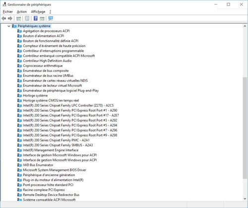Click icon beside Chipset Family PMC - A2A1
The width and height of the screenshot is (248, 208).
pos(20,140)
